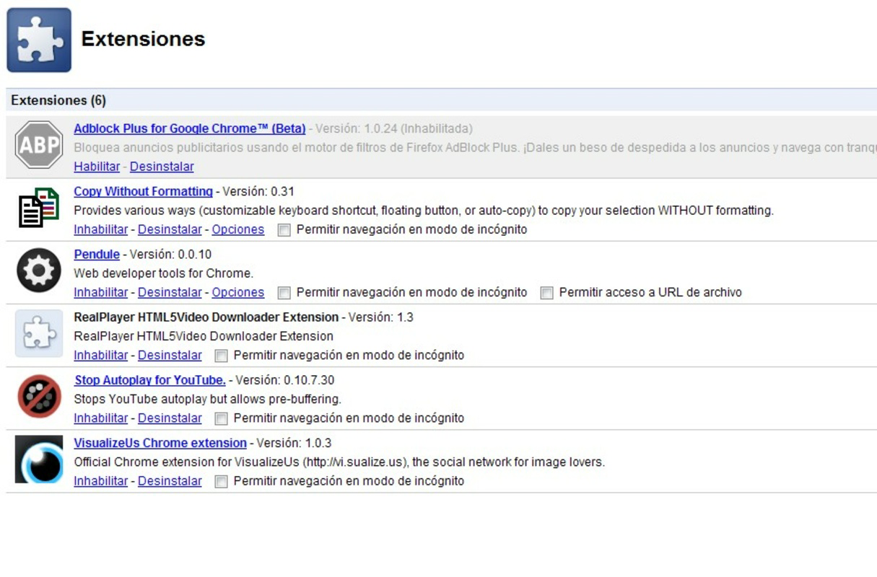Open Opciones for Pendule
The image size is (877, 577).
[238, 293]
